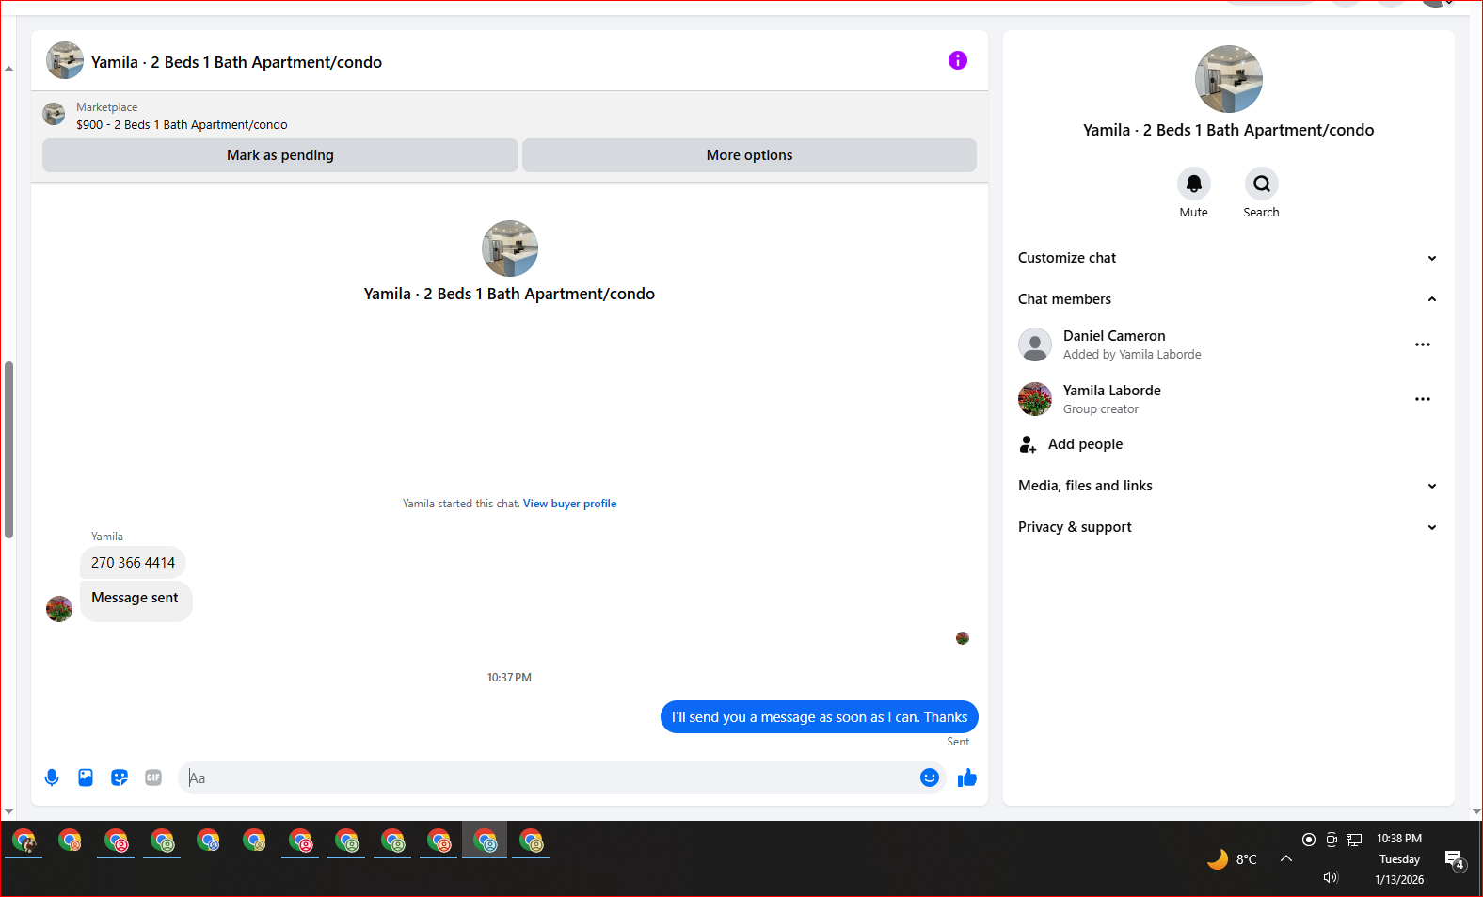This screenshot has height=897, width=1483.
Task: Open the emoji picker in message box
Action: pos(930,777)
